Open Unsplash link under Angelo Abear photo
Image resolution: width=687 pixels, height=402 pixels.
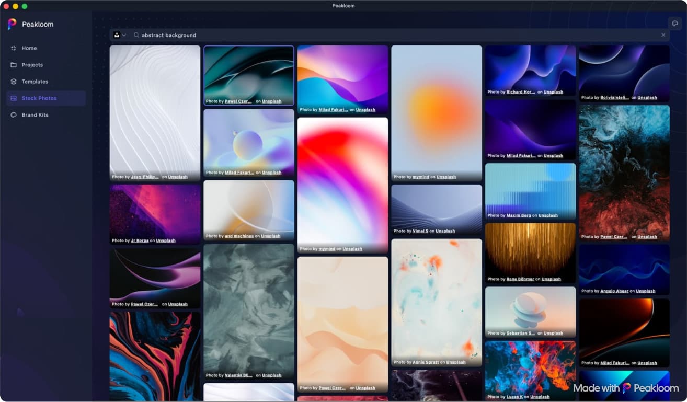point(645,291)
